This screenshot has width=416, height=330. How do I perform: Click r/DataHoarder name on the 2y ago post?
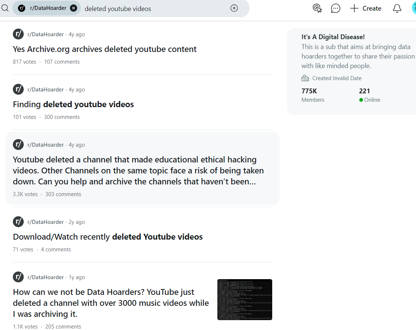coord(45,222)
